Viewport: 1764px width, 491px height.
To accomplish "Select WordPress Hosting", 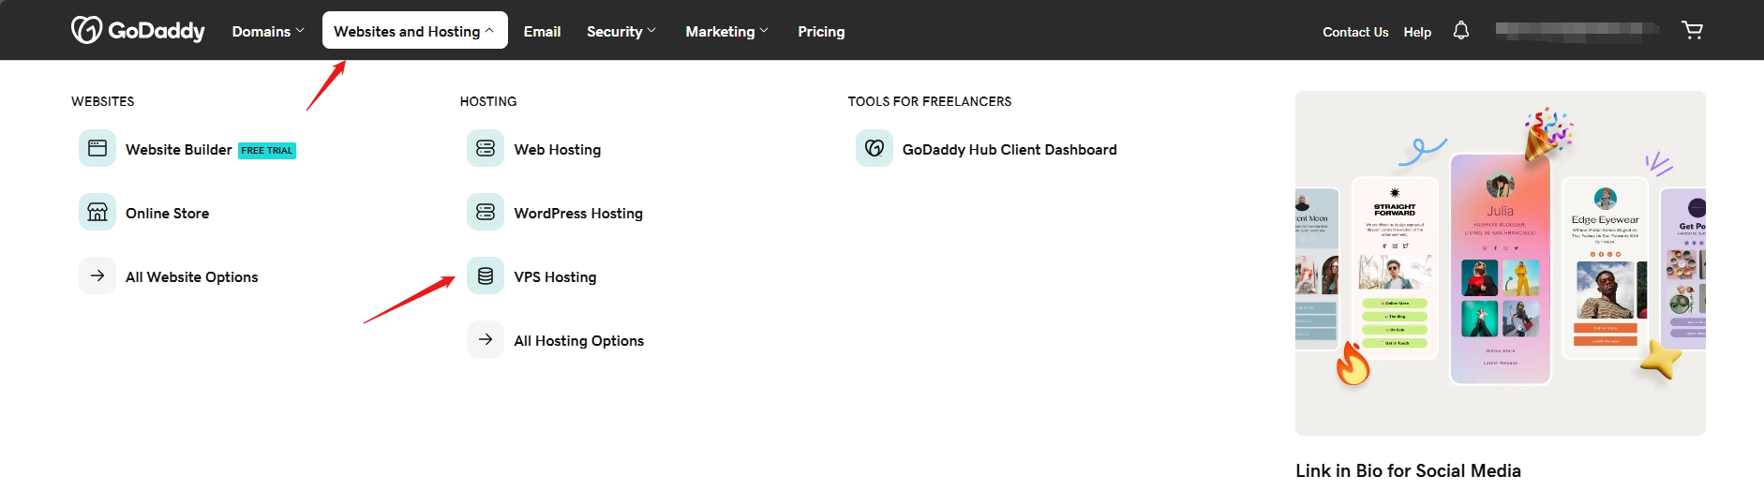I will (578, 213).
